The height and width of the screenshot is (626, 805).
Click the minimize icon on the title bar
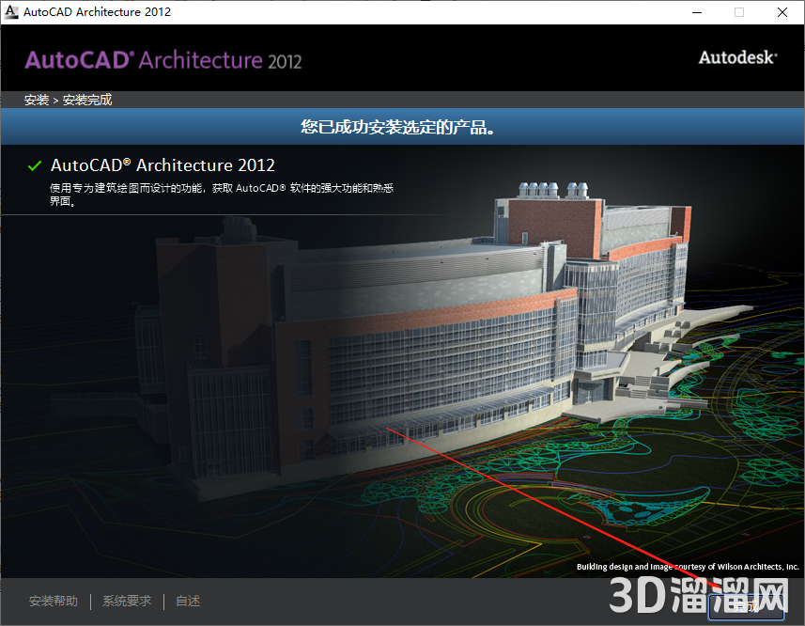695,12
